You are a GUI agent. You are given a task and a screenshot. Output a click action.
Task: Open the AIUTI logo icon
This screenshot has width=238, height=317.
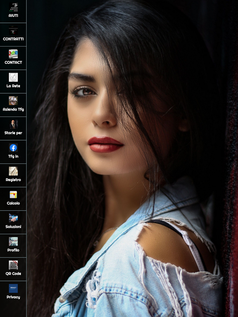click(13, 7)
